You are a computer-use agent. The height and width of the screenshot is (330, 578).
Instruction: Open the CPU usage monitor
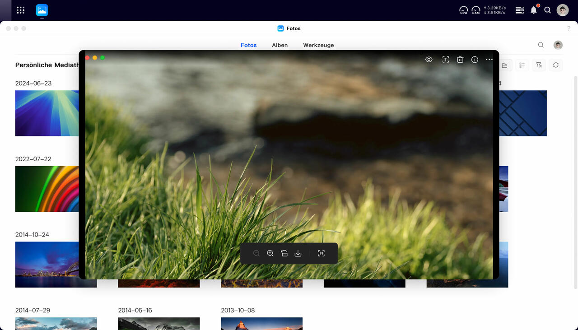click(x=464, y=10)
